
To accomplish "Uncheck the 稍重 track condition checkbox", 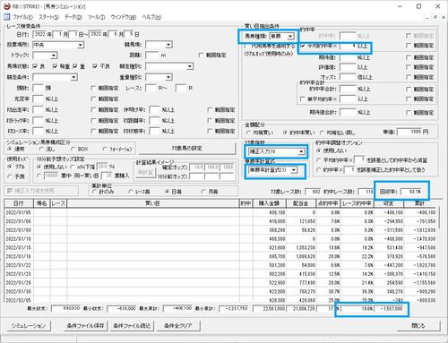I will (x=55, y=66).
